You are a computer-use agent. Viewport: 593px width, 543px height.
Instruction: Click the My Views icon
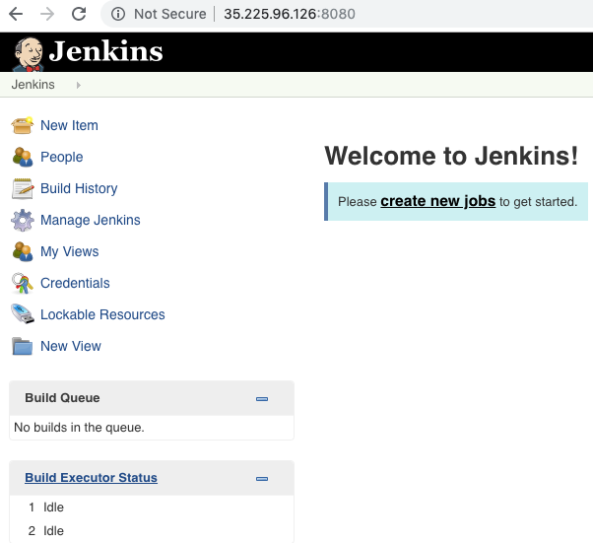point(22,251)
